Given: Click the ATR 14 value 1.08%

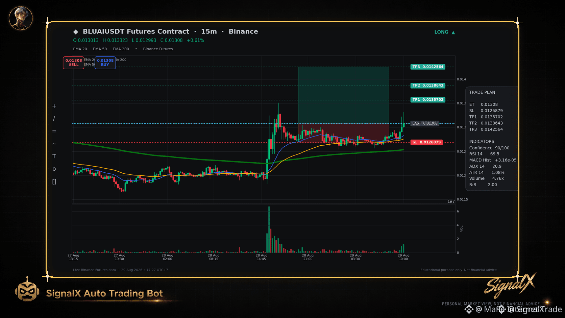Looking at the screenshot, I should tap(498, 173).
